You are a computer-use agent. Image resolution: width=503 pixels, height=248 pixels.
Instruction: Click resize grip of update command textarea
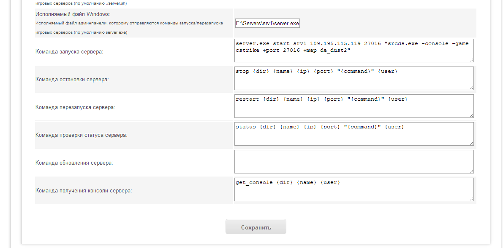click(471, 171)
